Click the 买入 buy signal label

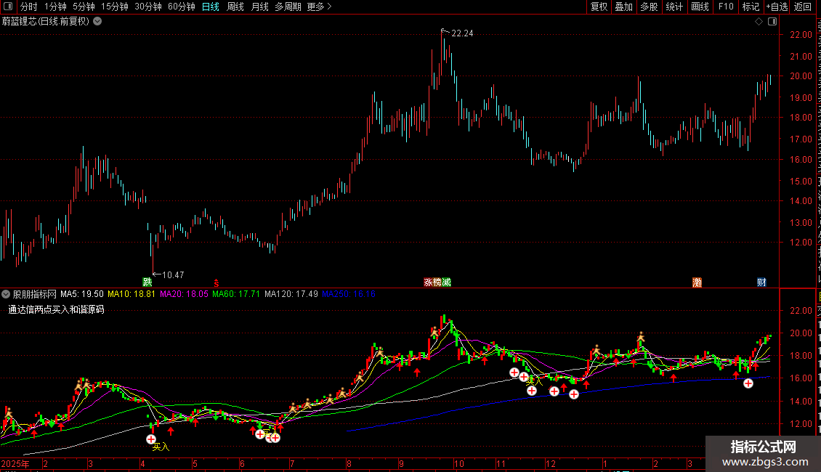point(161,447)
